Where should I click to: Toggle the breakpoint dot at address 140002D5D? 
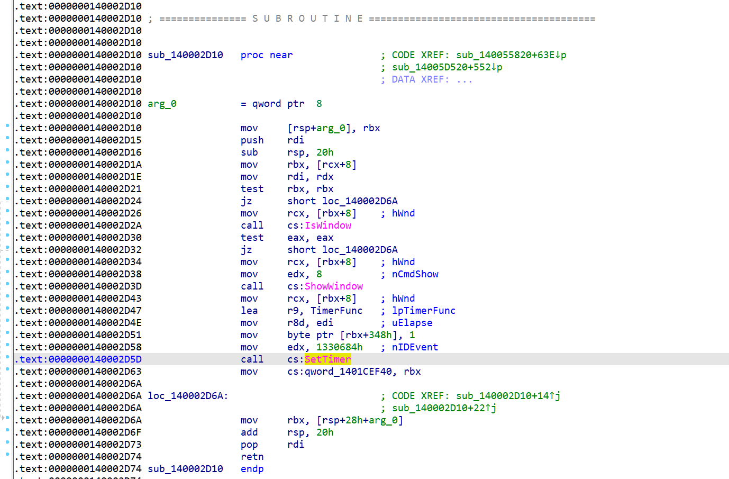[7, 357]
